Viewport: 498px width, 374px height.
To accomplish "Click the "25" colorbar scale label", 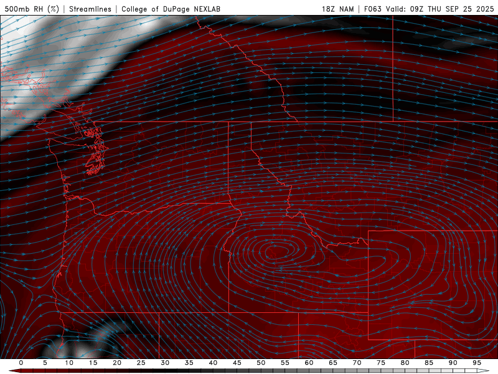I will (141, 363).
